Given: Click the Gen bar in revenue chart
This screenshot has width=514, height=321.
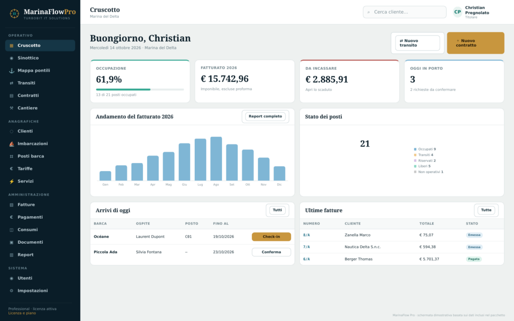Looking at the screenshot, I should pos(105,176).
